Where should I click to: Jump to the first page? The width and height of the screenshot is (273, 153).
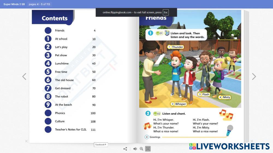(27, 141)
